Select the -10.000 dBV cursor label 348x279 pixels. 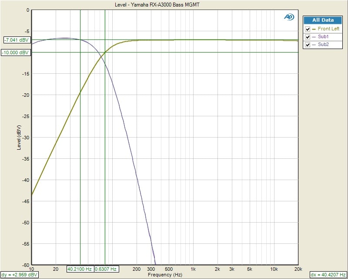pyautogui.click(x=15, y=53)
